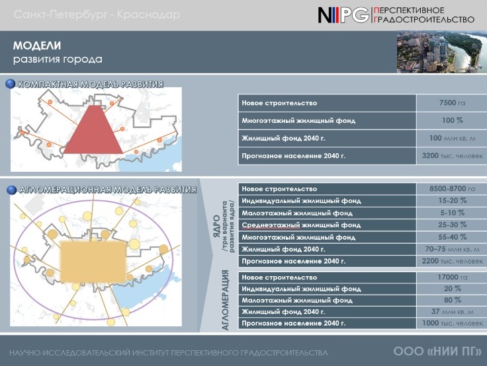The image size is (487, 366).
Task: Click Новое строительство label beside 17000 га
Action: click(x=279, y=277)
